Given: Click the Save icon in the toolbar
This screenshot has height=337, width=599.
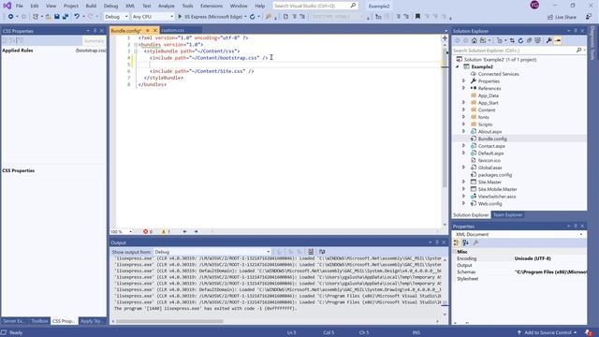Looking at the screenshot, I should pyautogui.click(x=57, y=17).
